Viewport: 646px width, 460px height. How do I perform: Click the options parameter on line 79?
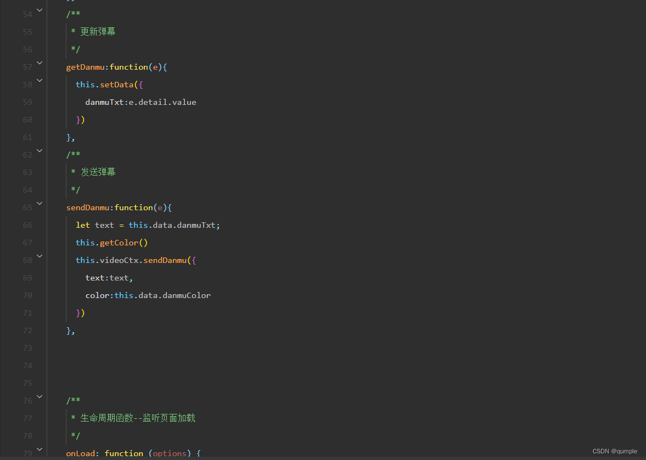click(170, 453)
